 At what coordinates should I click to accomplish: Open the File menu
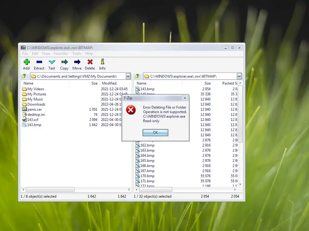[x=25, y=54]
